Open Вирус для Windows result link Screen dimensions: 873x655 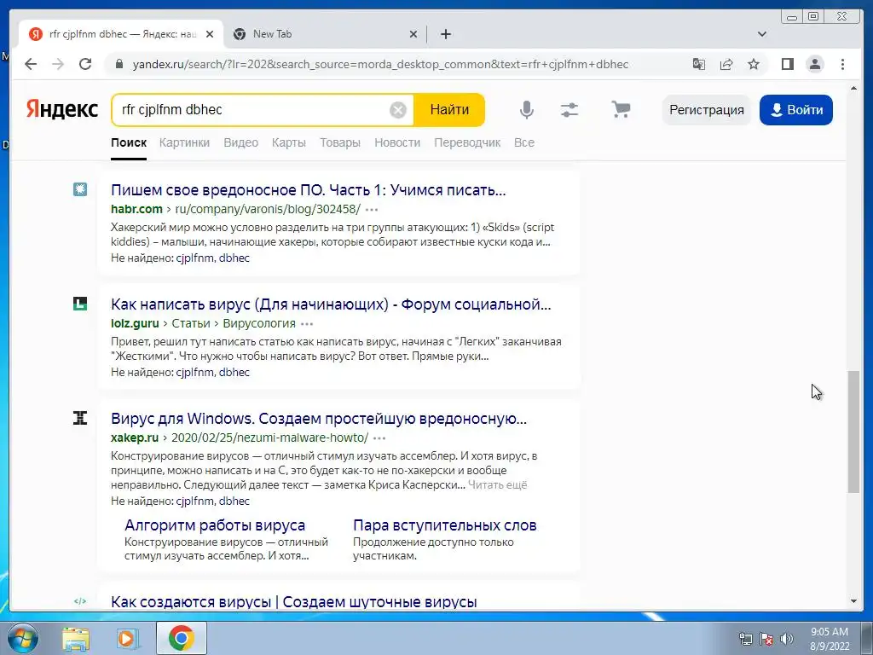[319, 418]
